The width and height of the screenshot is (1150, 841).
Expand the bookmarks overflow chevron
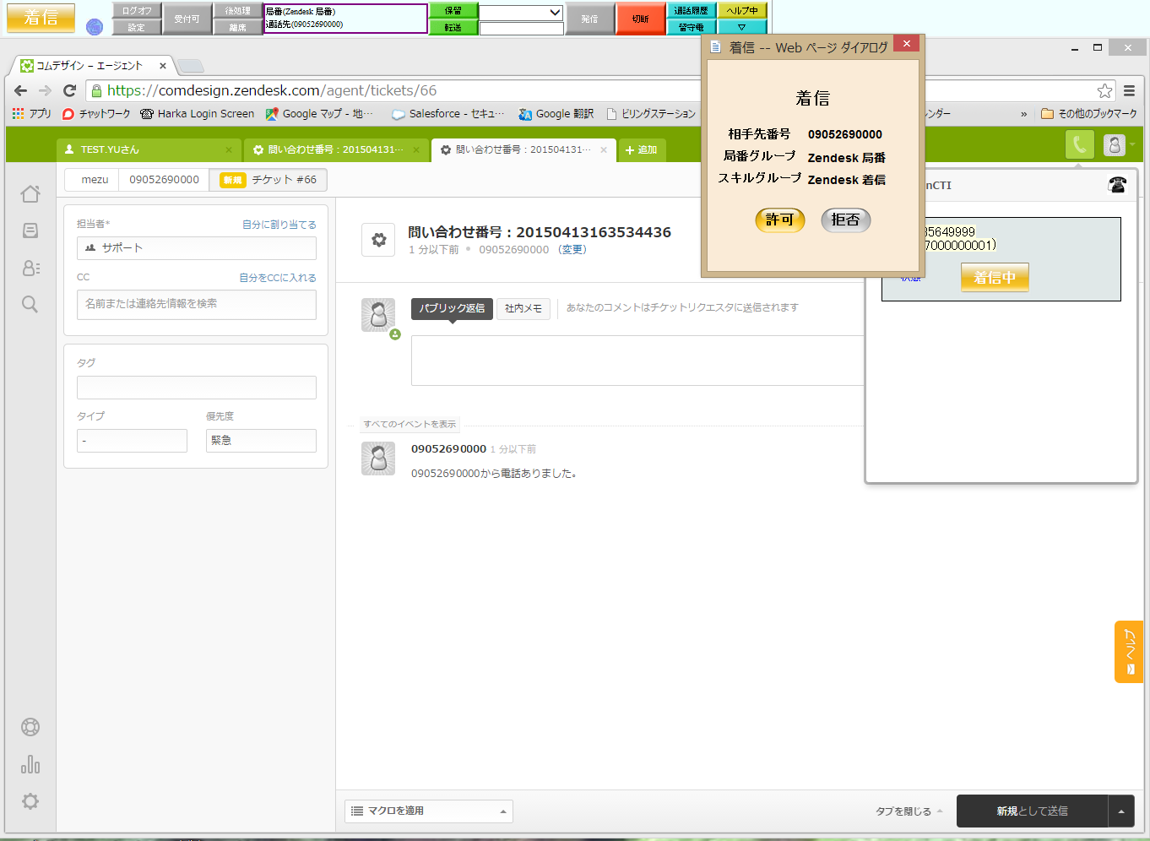coord(1024,113)
